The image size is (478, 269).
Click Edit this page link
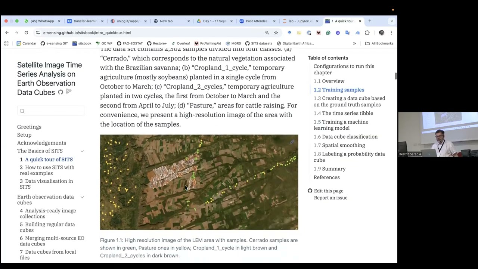pos(329,191)
